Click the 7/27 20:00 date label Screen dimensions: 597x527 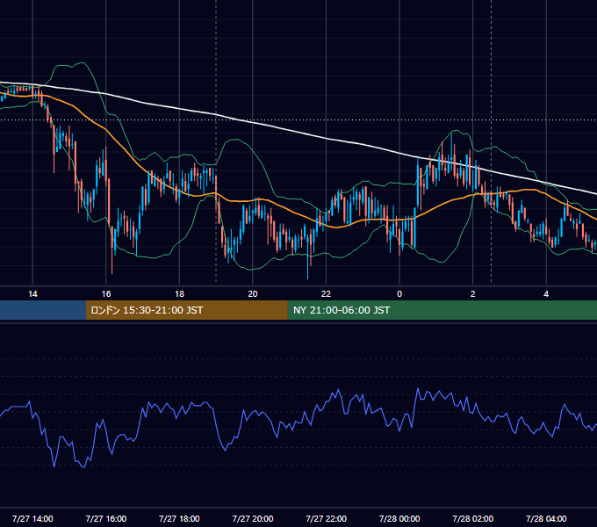click(253, 518)
